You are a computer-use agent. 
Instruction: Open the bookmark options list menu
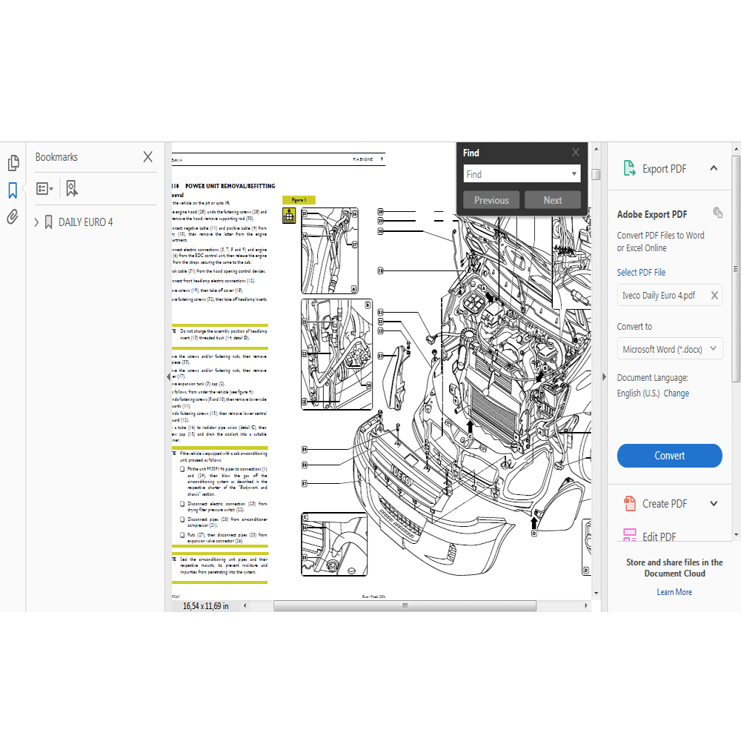pos(45,189)
